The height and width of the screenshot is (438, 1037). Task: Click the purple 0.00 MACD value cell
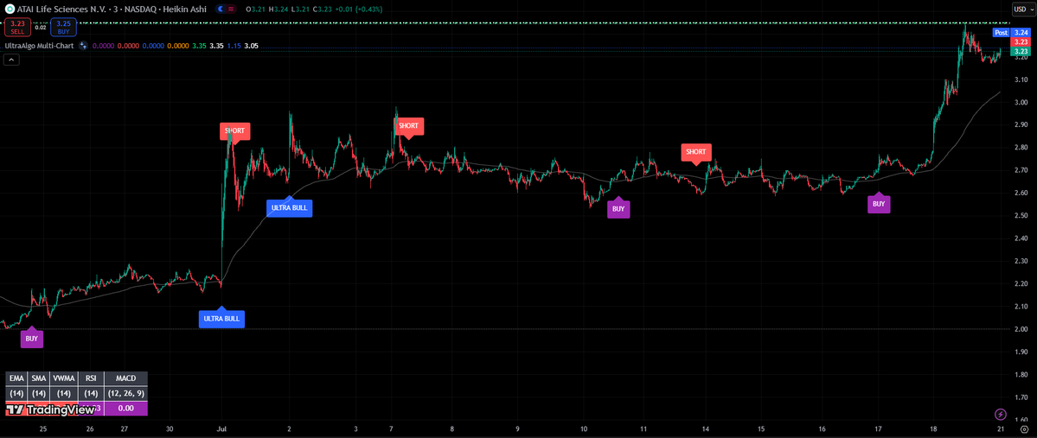tap(125, 409)
